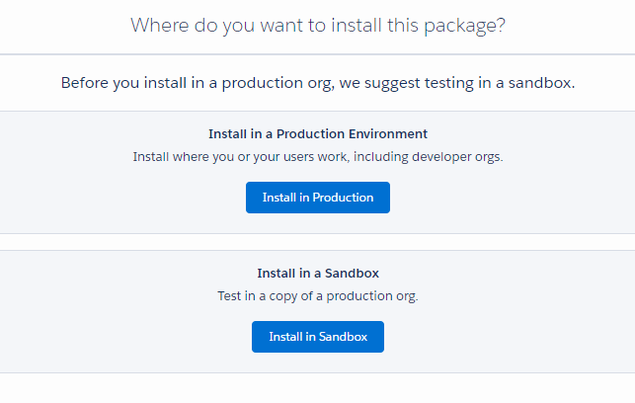This screenshot has height=403, width=635.
Task: Click the word 'package?' in the page title
Action: [x=464, y=27]
